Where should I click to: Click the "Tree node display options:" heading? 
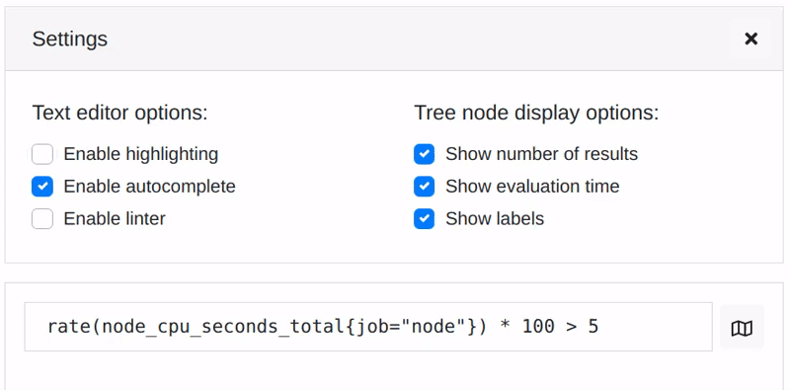point(536,113)
